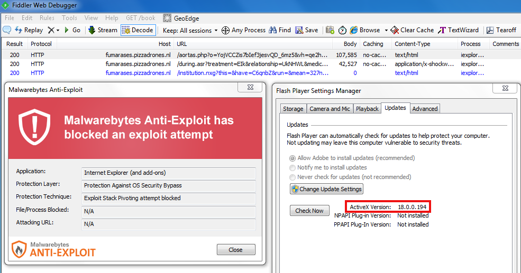Open the TextWizard tool
Screen dimensions: 521x273
point(458,30)
